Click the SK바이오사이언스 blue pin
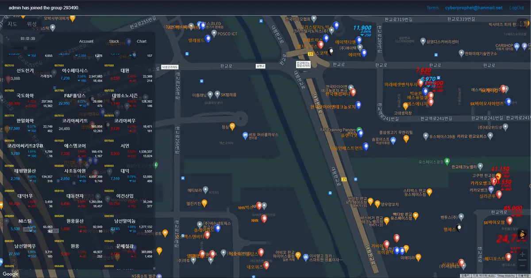The image size is (531, 278). coord(508,102)
